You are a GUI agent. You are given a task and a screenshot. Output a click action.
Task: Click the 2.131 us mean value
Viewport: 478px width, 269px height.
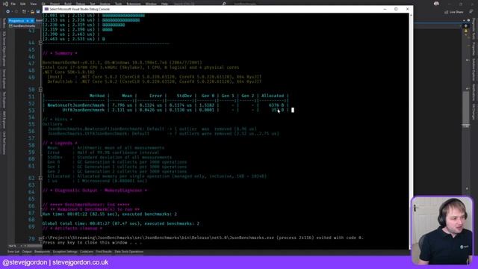[x=122, y=110]
